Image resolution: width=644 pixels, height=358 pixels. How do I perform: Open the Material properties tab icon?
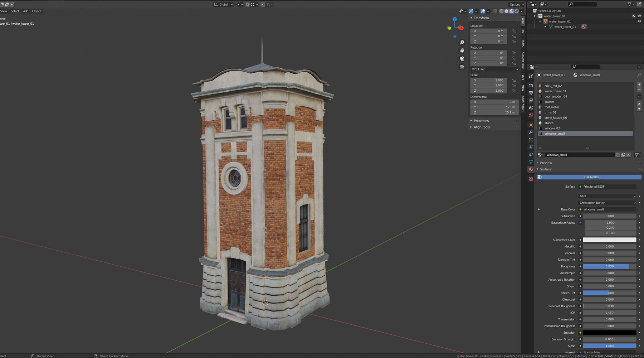(x=531, y=170)
